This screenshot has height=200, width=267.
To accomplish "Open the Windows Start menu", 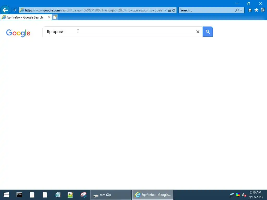I will click(6, 195).
